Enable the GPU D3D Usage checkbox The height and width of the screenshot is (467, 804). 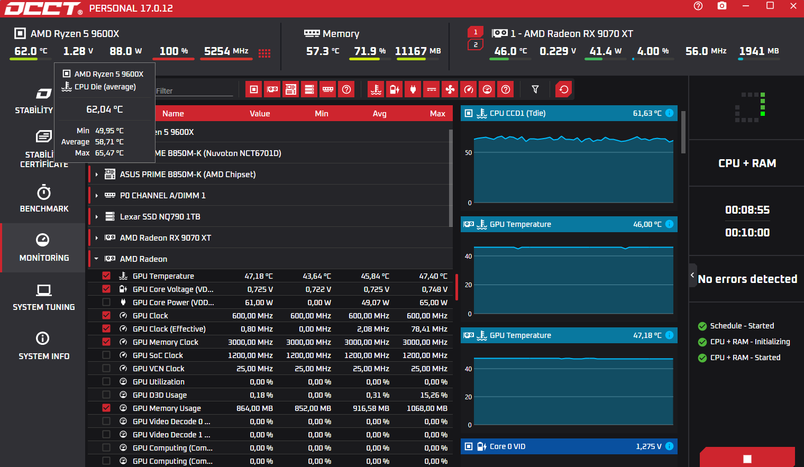(106, 395)
